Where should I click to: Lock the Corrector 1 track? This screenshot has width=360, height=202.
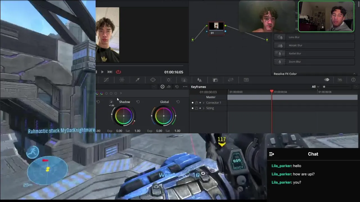click(x=196, y=103)
